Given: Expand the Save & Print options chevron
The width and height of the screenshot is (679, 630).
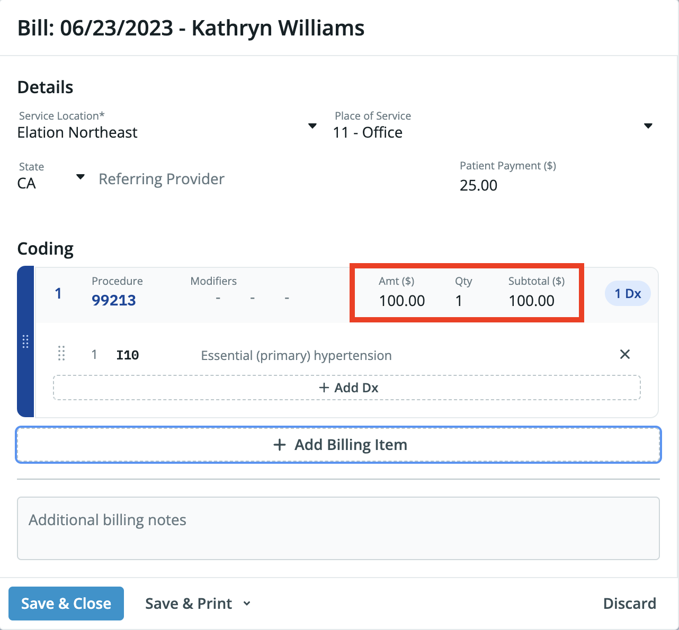Looking at the screenshot, I should (x=247, y=603).
